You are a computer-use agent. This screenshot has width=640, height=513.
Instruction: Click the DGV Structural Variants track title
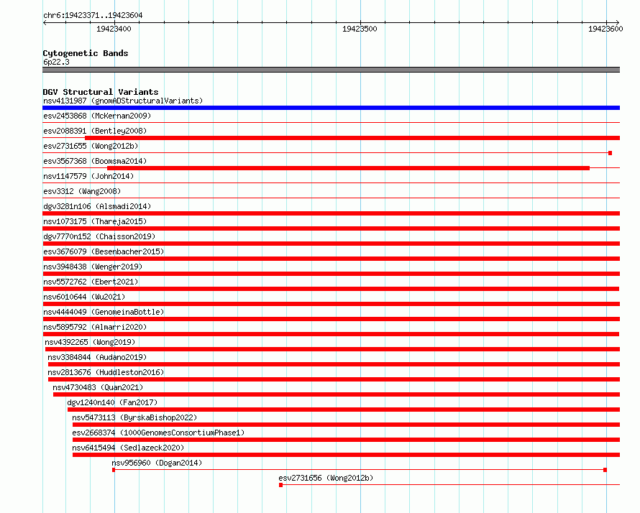point(101,92)
